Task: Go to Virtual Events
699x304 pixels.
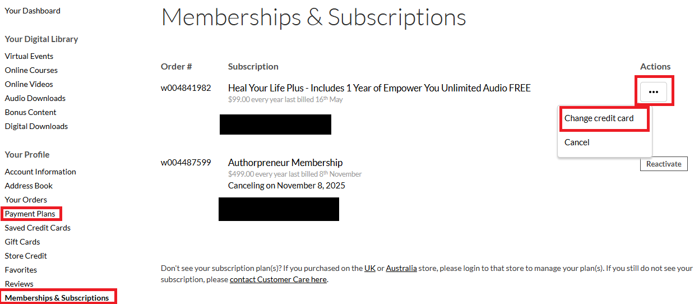Action: coord(29,56)
